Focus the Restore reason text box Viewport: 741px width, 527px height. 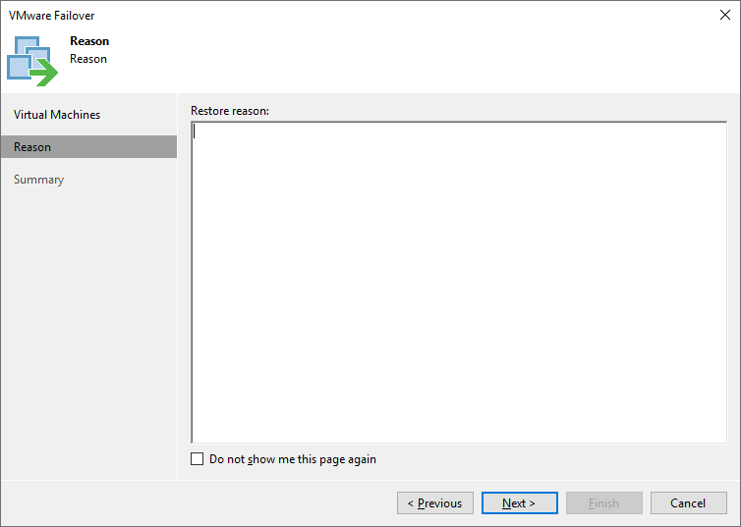point(459,283)
